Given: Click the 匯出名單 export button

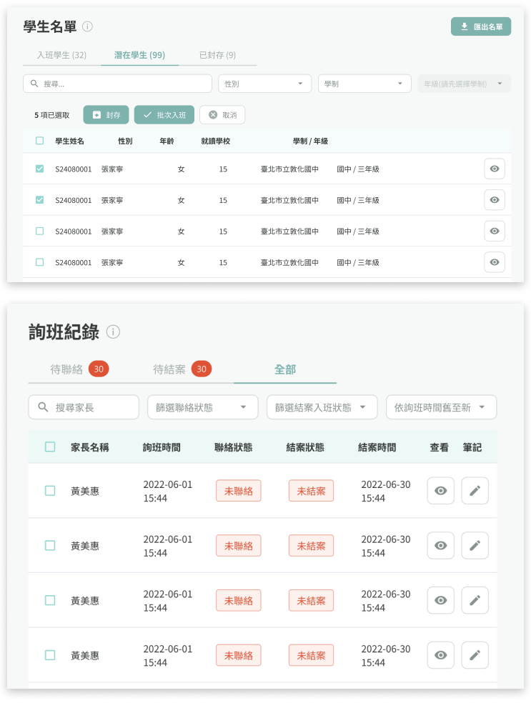Looking at the screenshot, I should [x=481, y=26].
